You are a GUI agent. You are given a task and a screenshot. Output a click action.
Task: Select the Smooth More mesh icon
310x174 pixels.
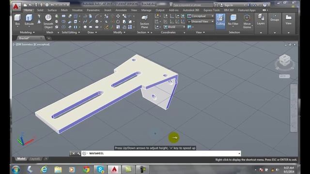[57, 16]
